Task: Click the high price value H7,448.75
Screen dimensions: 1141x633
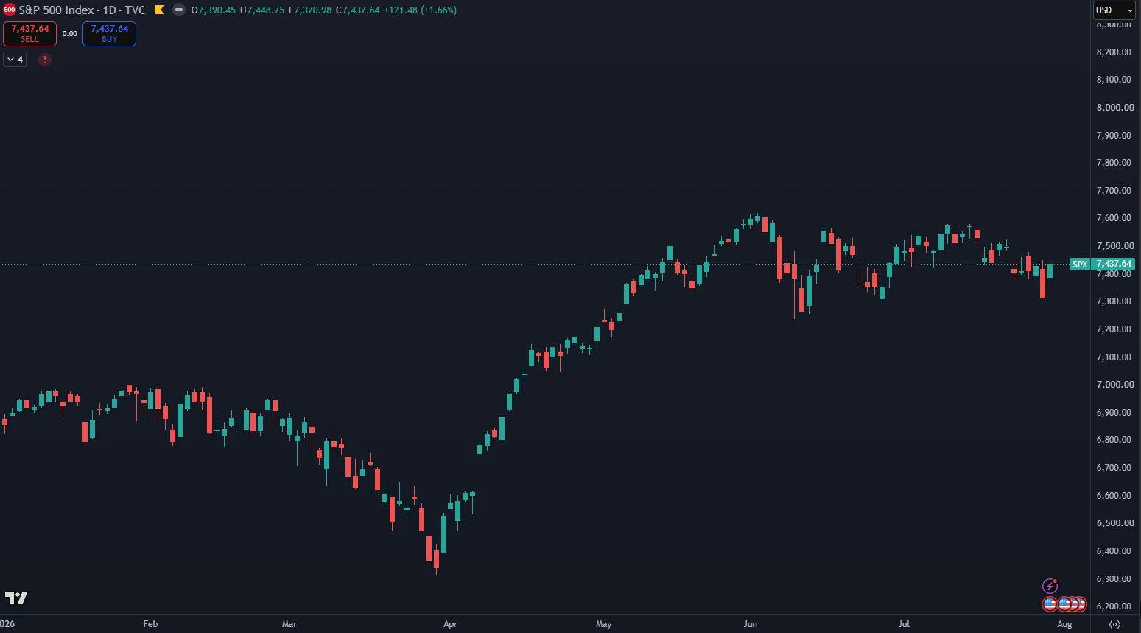Action: 262,10
